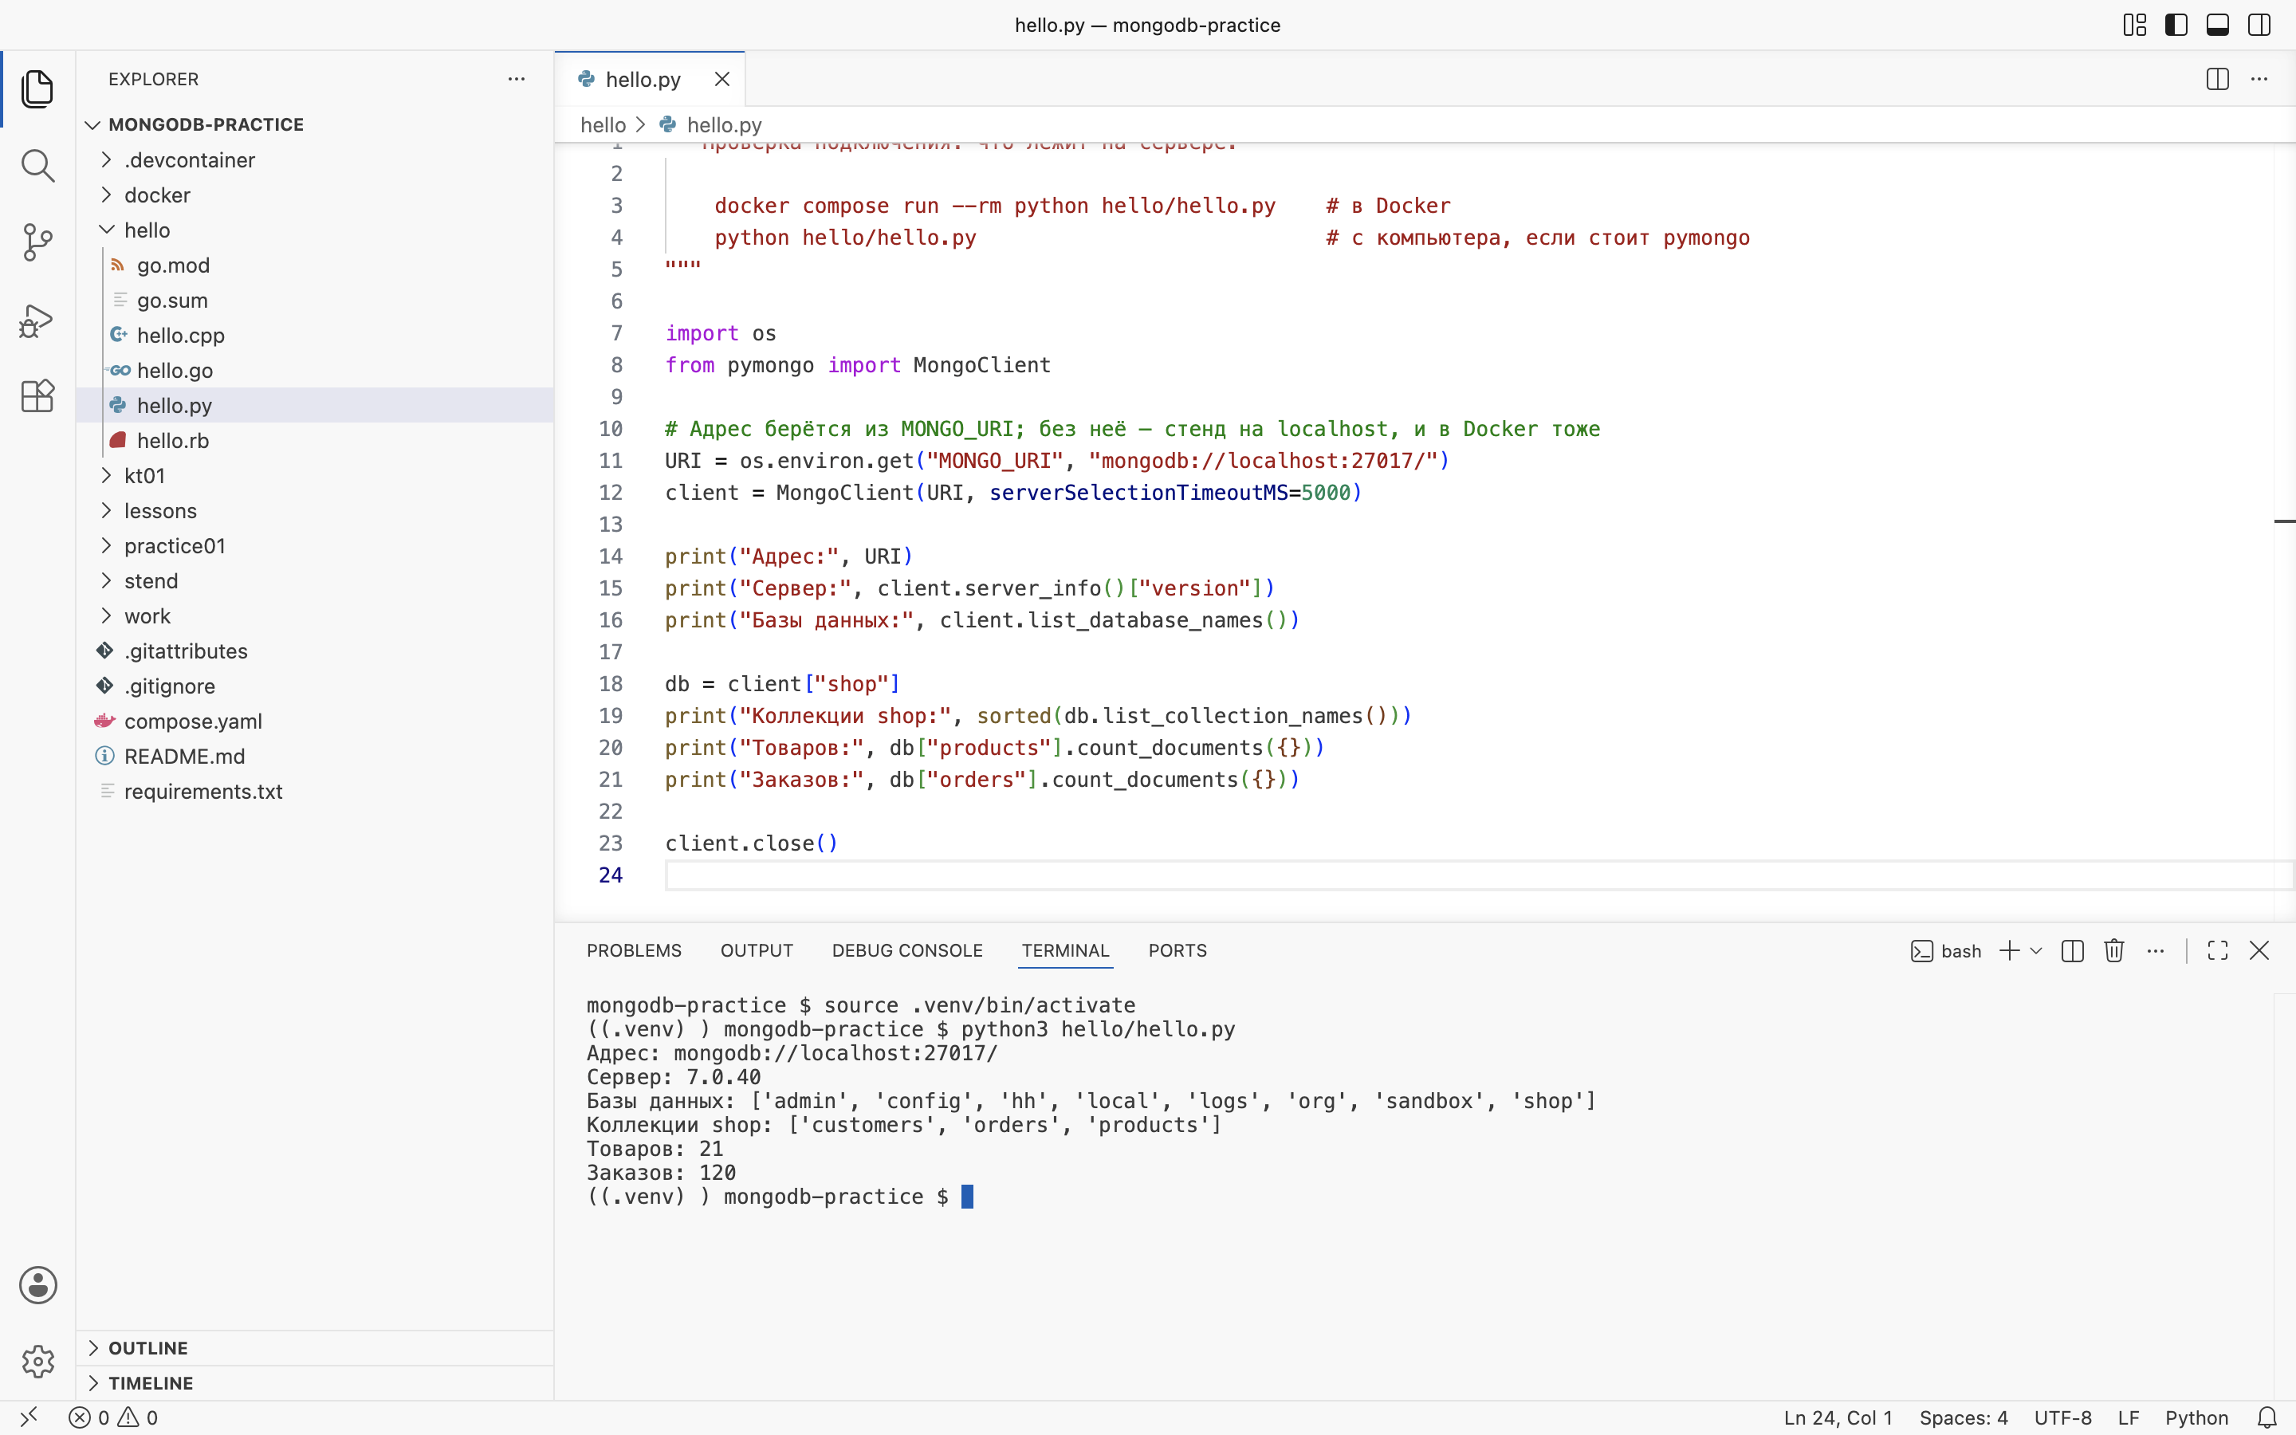Viewport: 2296px width, 1435px height.
Task: Open the Extensions view
Action: tap(37, 395)
